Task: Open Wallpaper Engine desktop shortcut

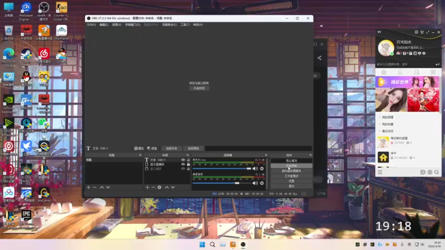Action: (x=26, y=11)
